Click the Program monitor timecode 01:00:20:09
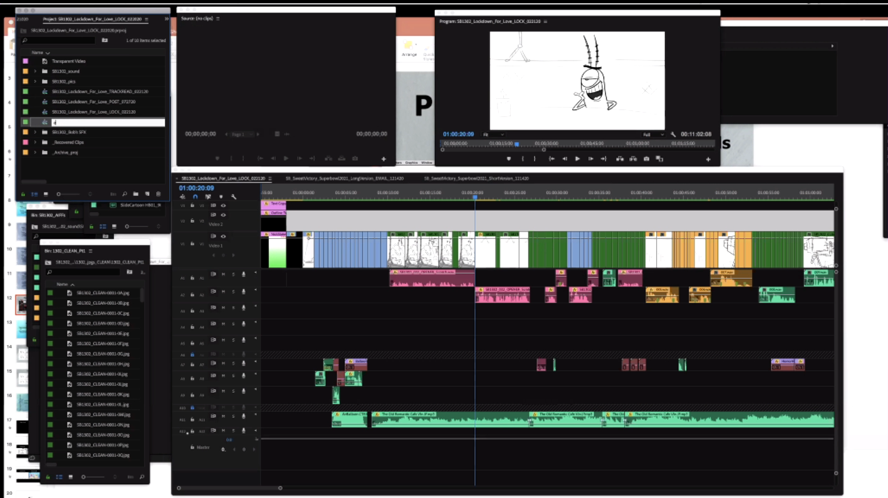 click(x=459, y=135)
